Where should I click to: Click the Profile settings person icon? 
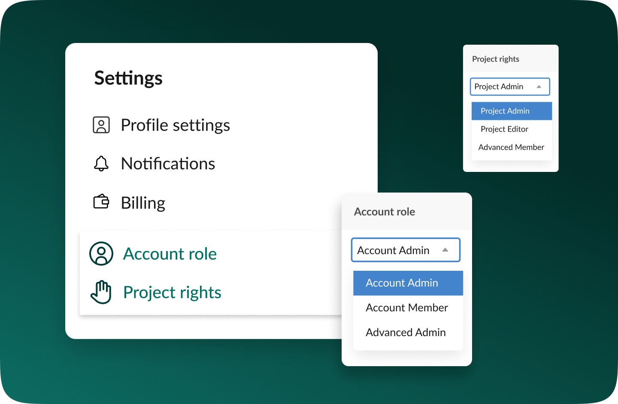[101, 125]
